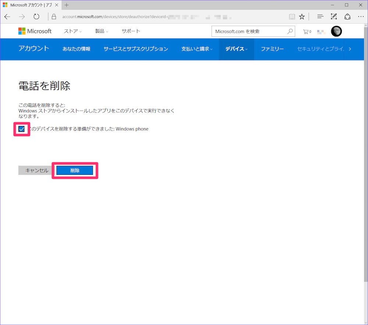Open a new browser tab

point(67,5)
